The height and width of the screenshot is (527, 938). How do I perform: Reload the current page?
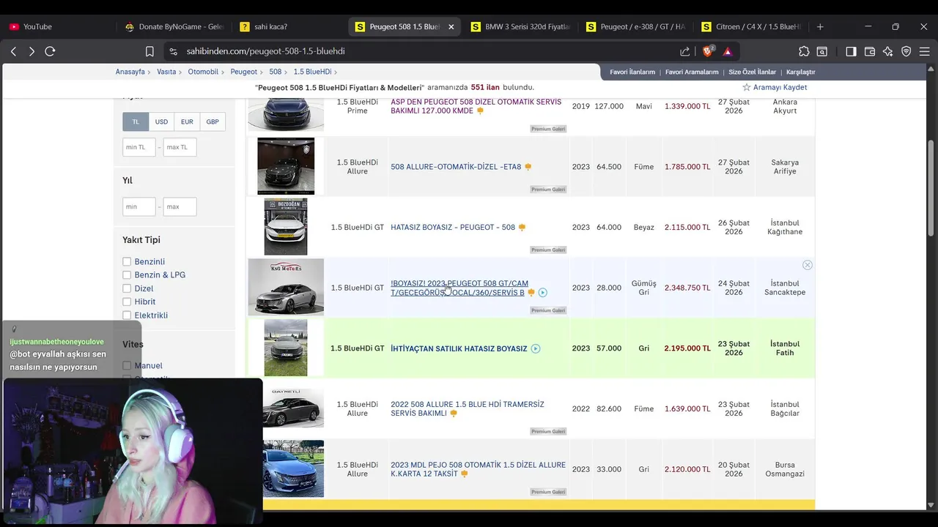[x=50, y=51]
